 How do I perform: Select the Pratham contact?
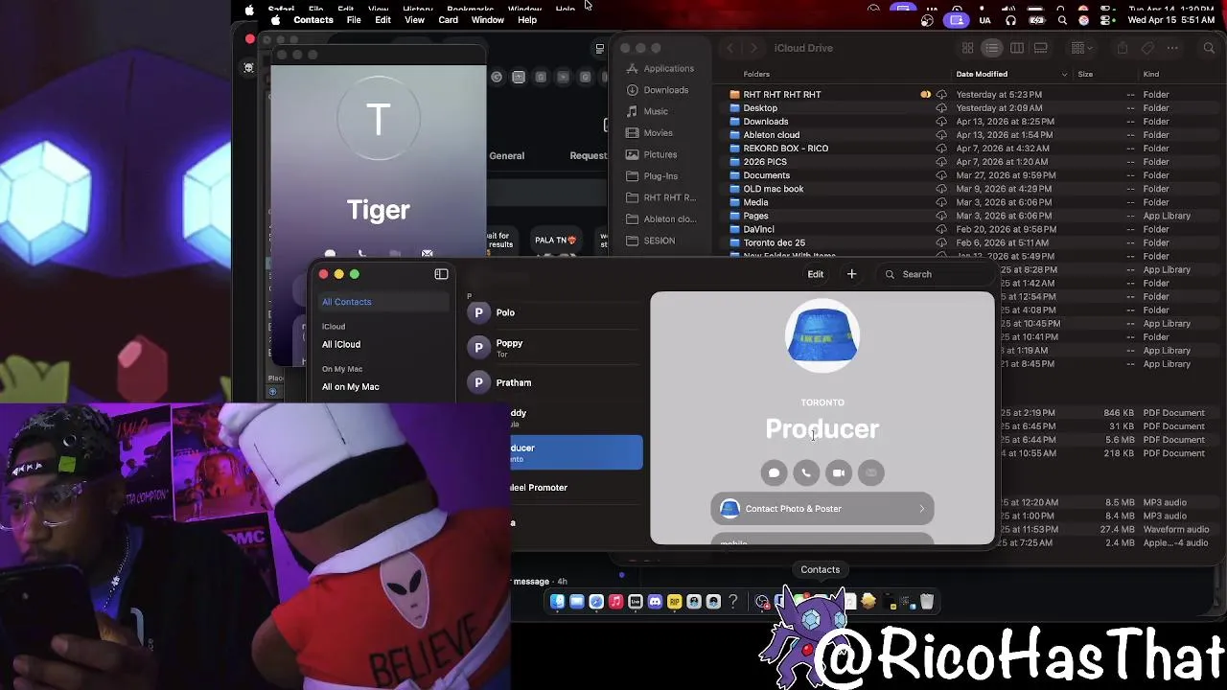(554, 382)
